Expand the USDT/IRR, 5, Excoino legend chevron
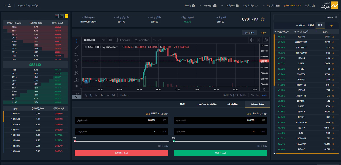This screenshot has height=165, width=341. tap(117, 47)
